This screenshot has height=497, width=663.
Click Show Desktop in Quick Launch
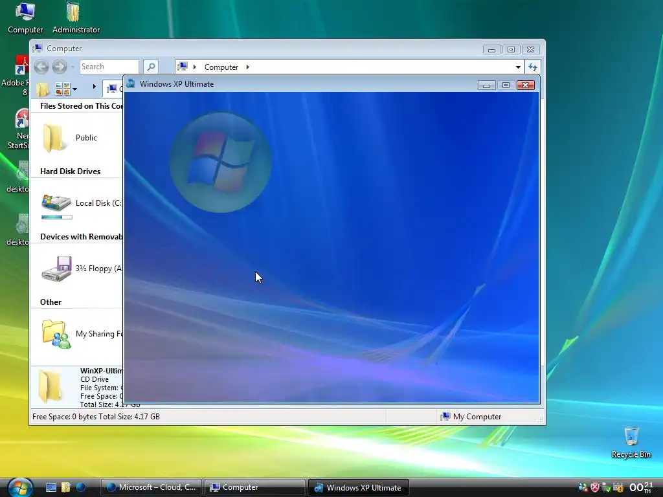pyautogui.click(x=51, y=487)
